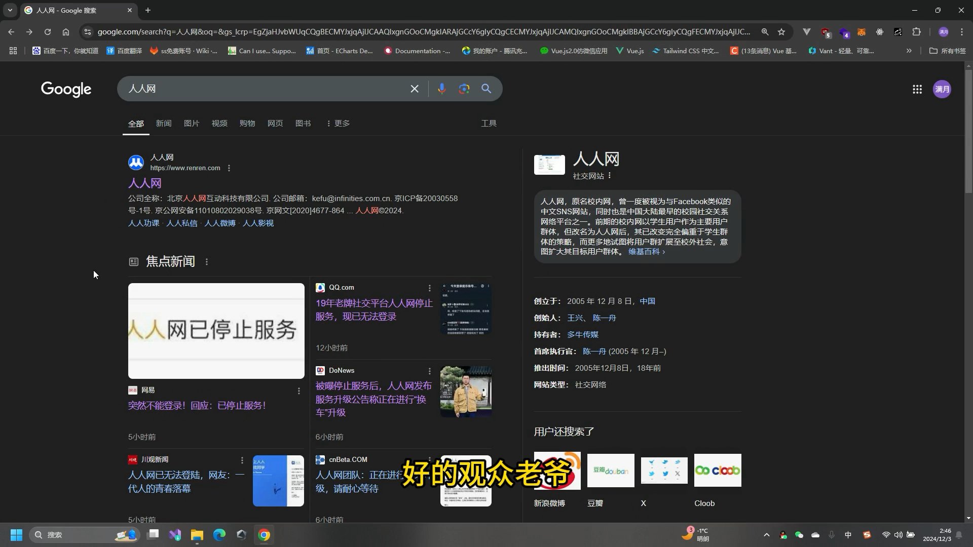Viewport: 973px width, 547px height.
Task: Start voice search with microphone icon
Action: tap(441, 89)
